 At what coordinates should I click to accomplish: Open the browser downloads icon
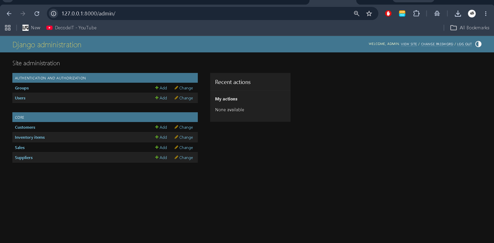(458, 13)
